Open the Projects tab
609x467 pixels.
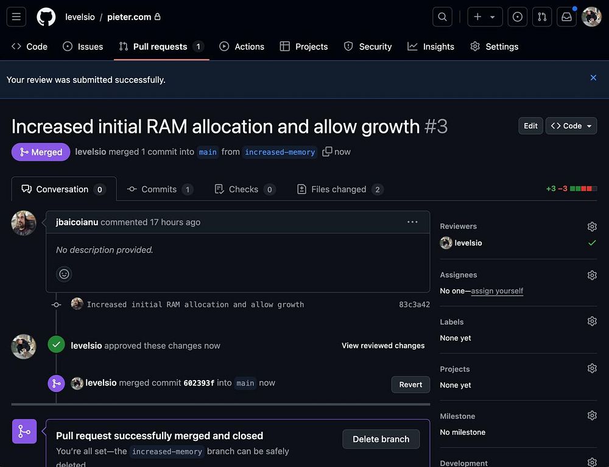[304, 47]
